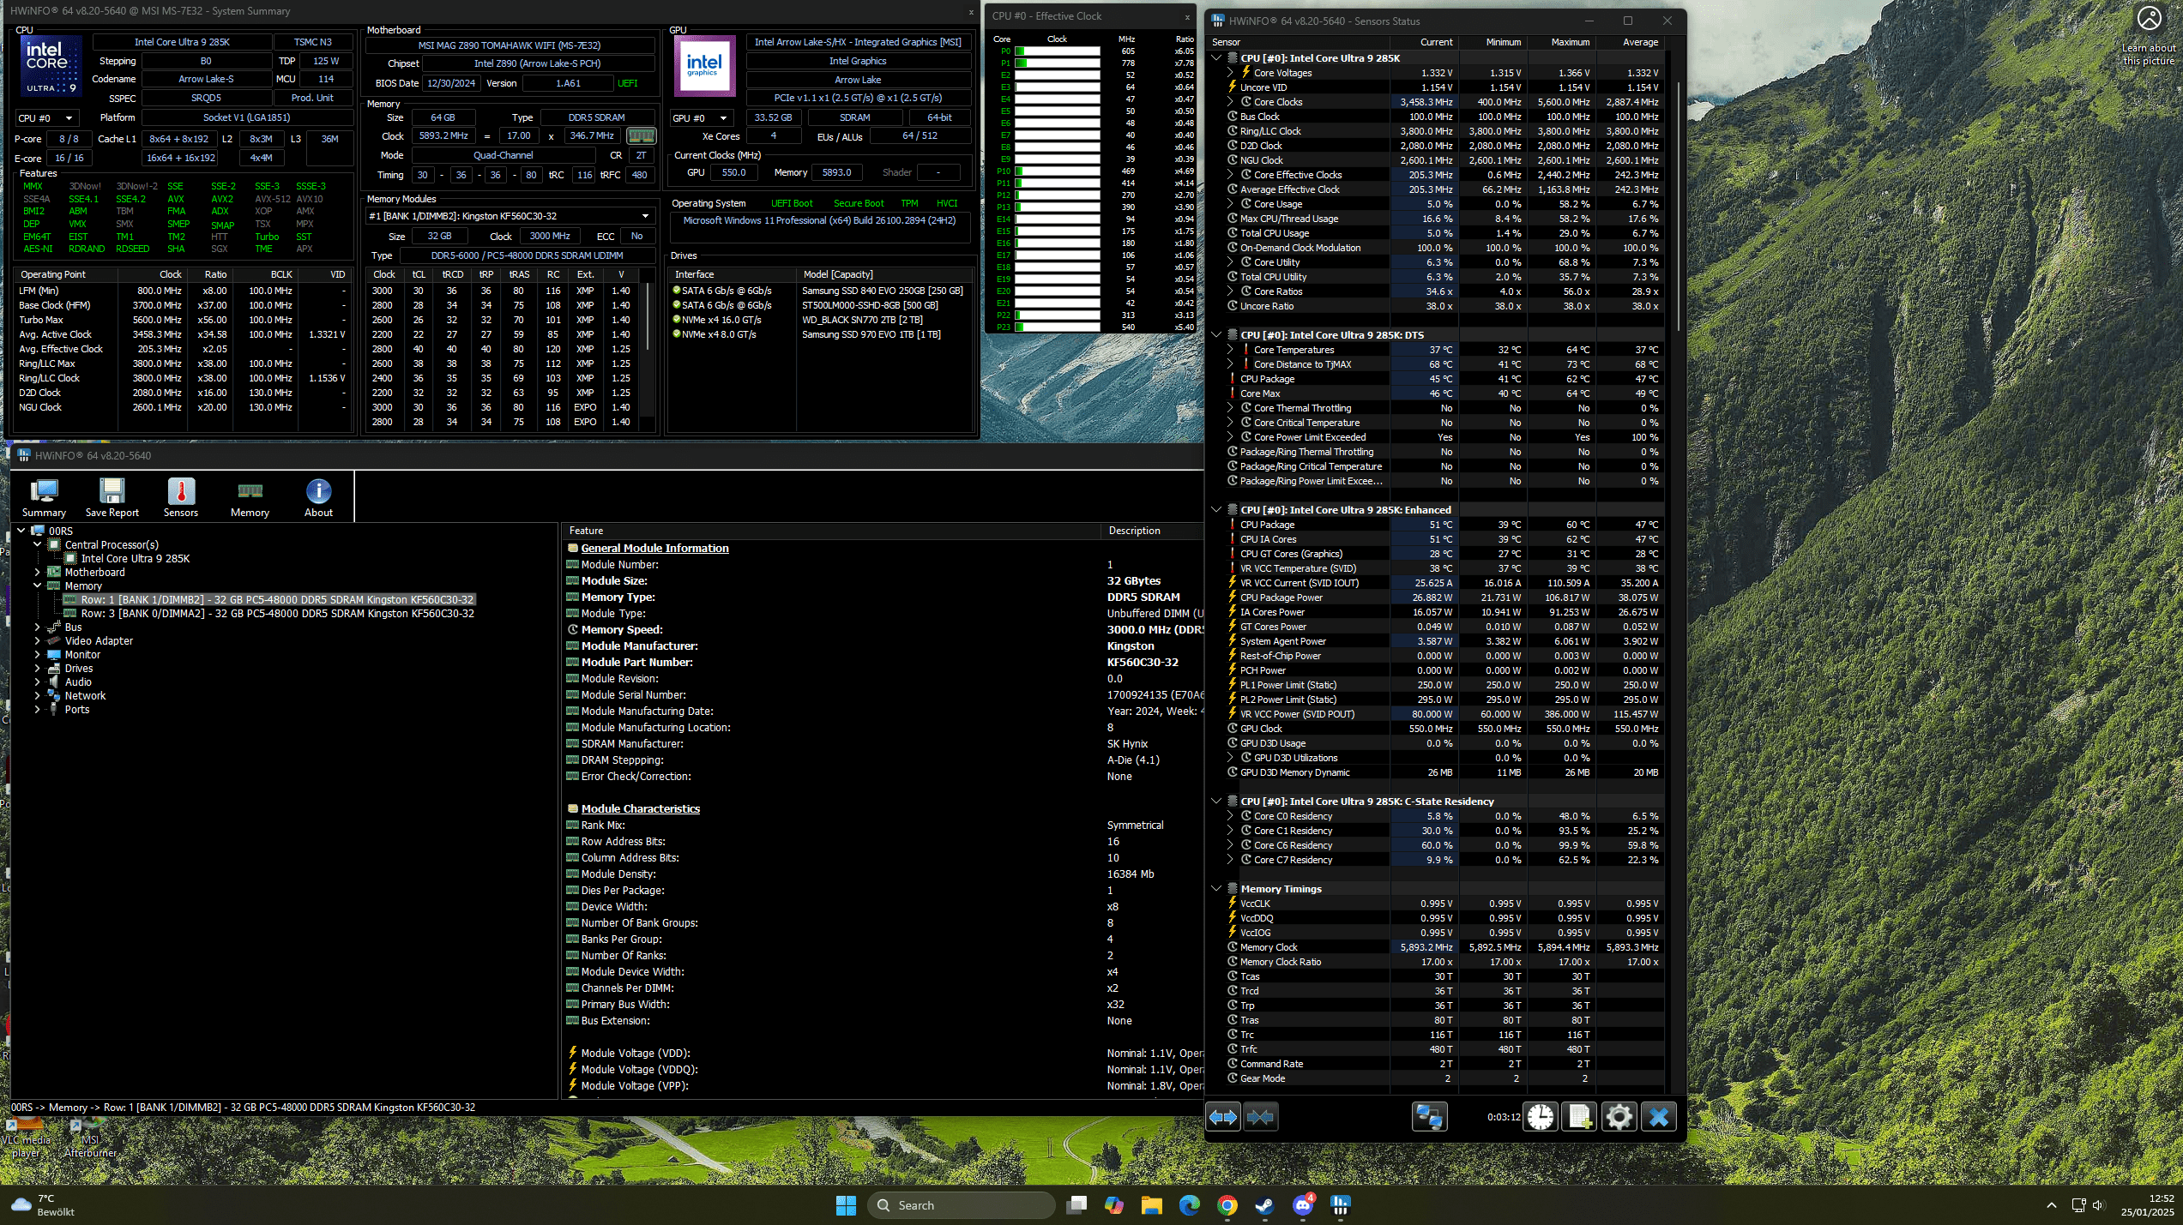Click the P0 core clock bar

[x=1057, y=51]
